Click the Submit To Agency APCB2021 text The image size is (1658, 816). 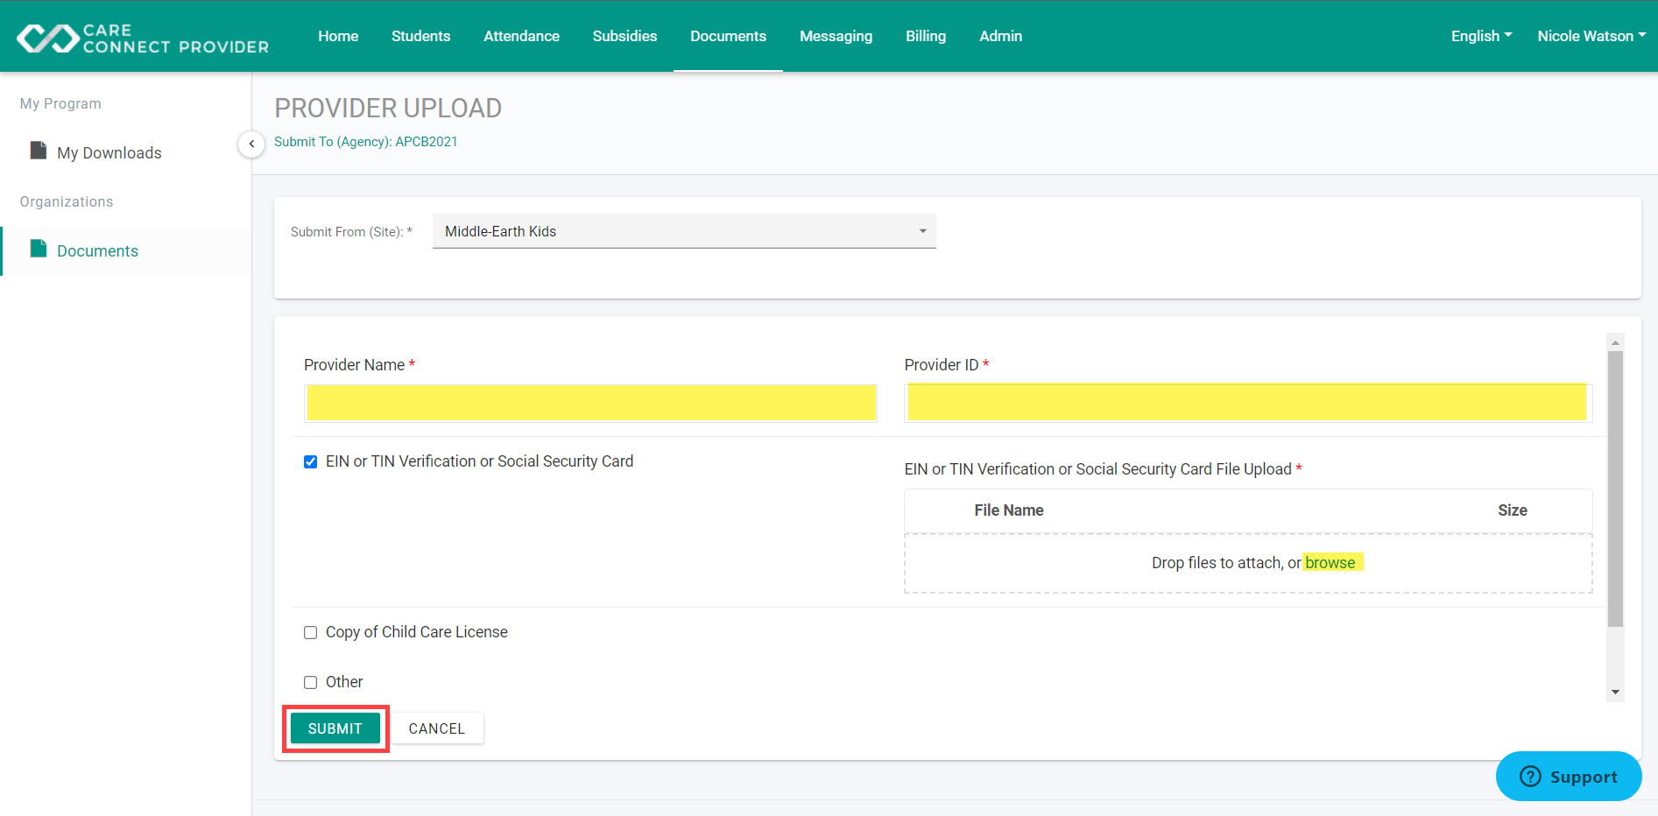[x=366, y=142]
